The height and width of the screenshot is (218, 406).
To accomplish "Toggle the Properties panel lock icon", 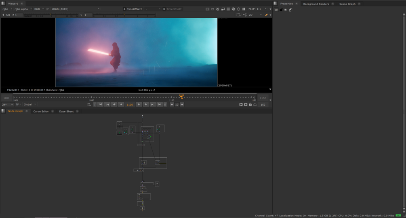I will [x=281, y=10].
